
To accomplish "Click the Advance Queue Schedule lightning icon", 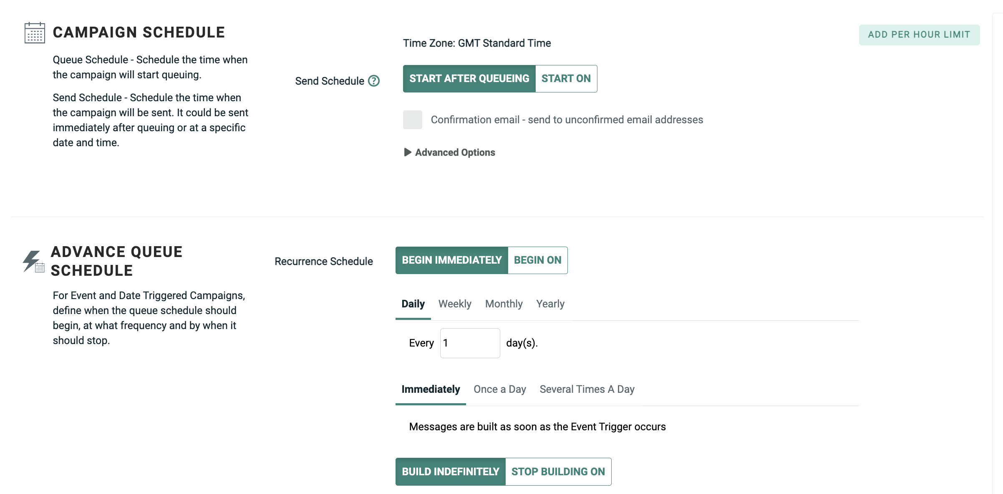I will [x=33, y=262].
